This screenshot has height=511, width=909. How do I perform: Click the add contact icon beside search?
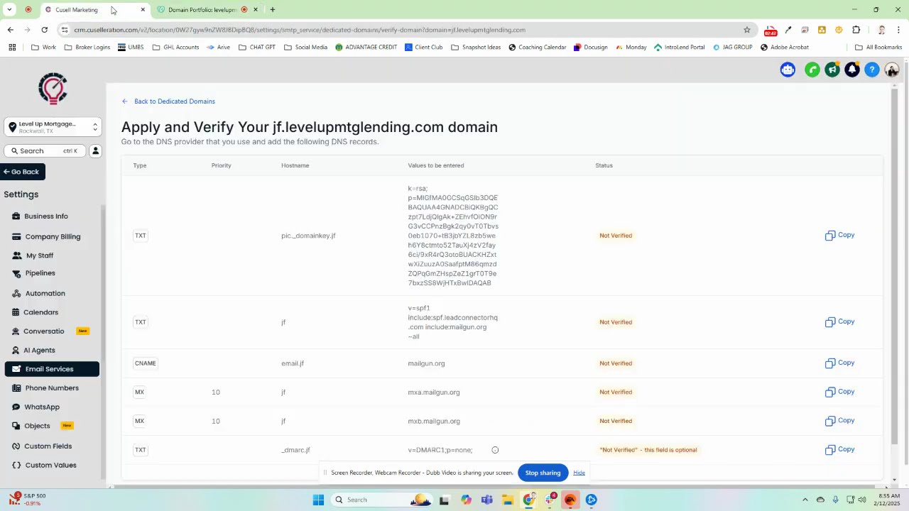tap(95, 150)
